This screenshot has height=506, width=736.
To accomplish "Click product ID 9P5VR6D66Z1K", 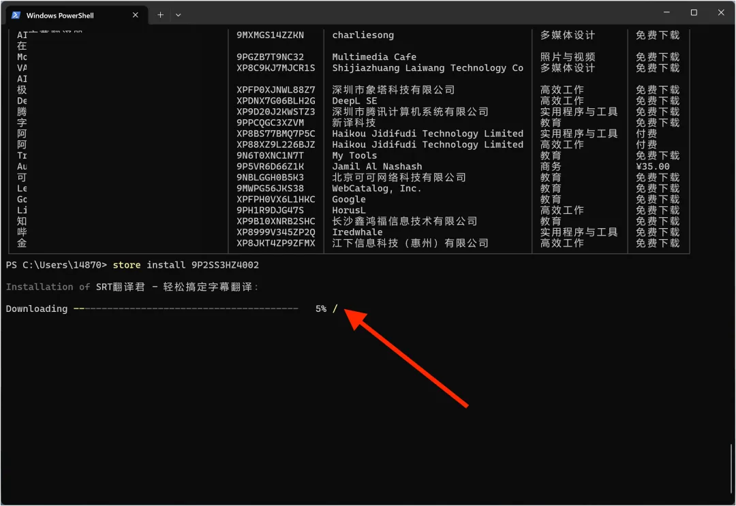I will pos(270,166).
